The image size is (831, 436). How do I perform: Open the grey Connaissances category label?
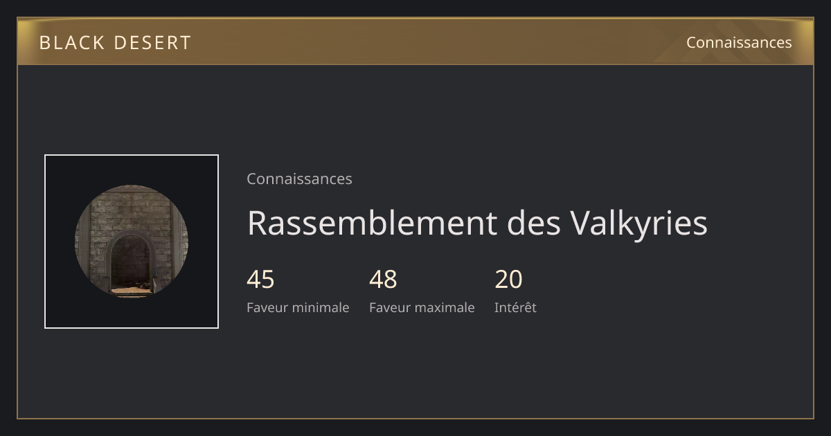click(299, 179)
